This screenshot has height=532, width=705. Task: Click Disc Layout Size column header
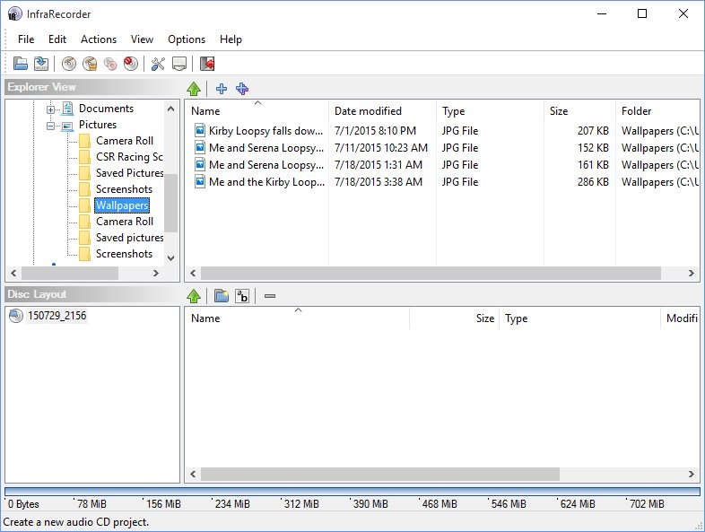click(x=454, y=318)
